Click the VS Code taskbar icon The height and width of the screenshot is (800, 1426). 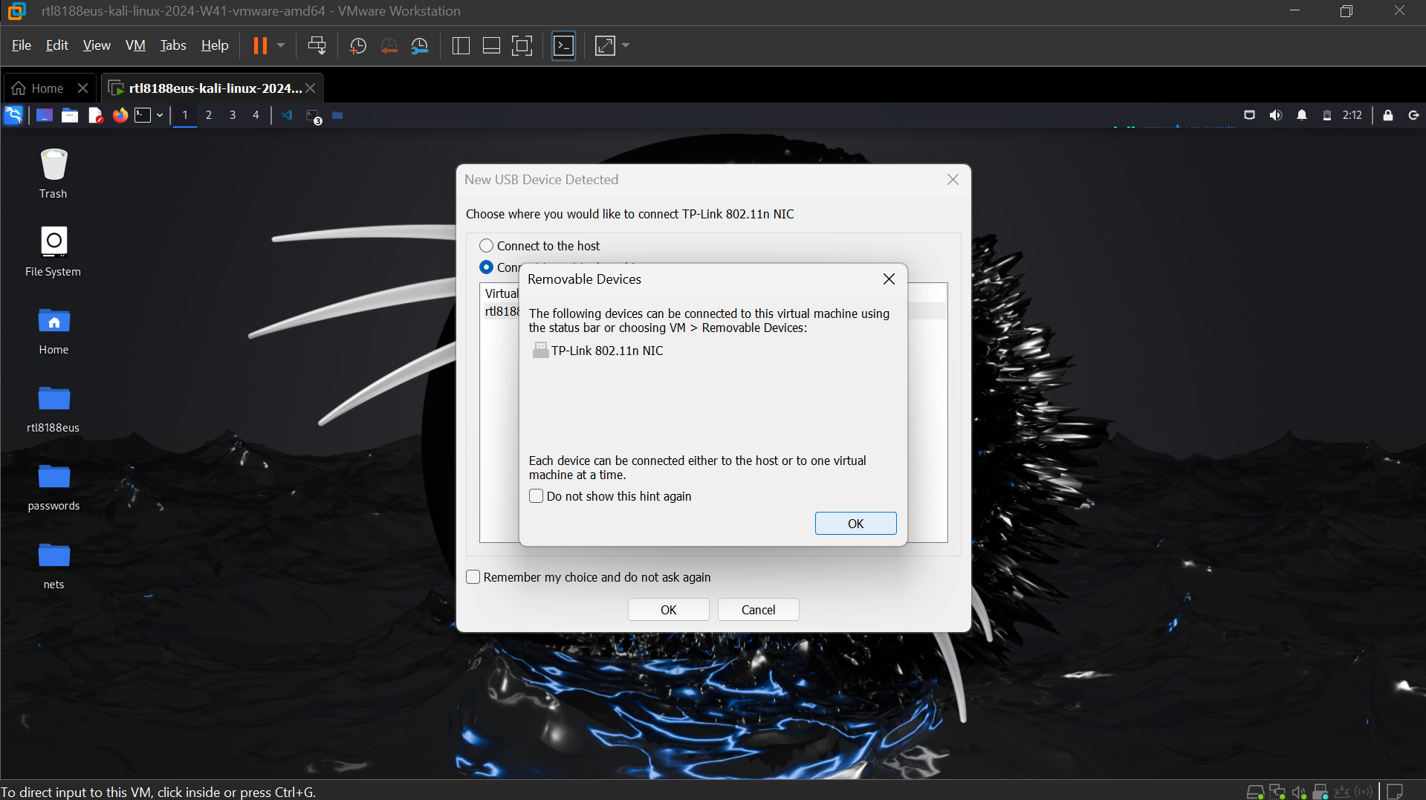pos(287,115)
